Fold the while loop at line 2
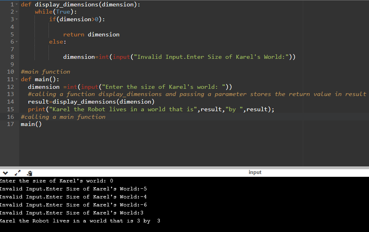This screenshot has width=369, height=232. 17,12
